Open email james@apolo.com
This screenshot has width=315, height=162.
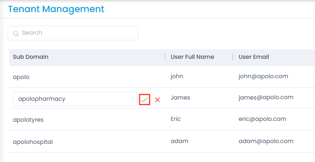(x=266, y=98)
